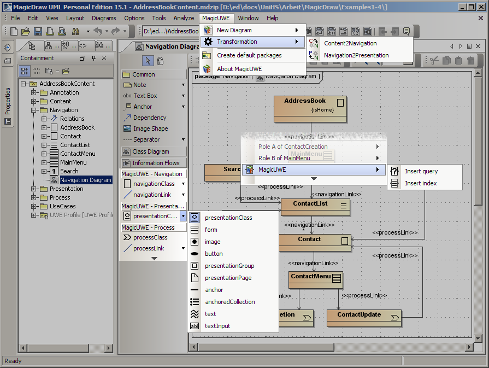Select the AddressBook class on the diagram

pos(310,109)
